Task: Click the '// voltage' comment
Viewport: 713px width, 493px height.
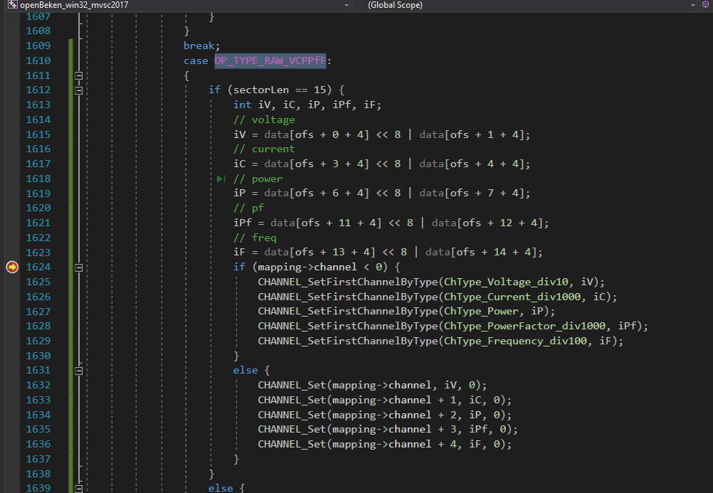Action: [x=264, y=120]
